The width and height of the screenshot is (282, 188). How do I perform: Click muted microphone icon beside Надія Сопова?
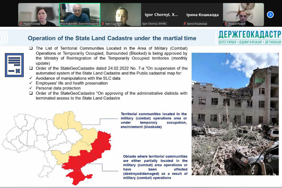[x=21, y=23]
